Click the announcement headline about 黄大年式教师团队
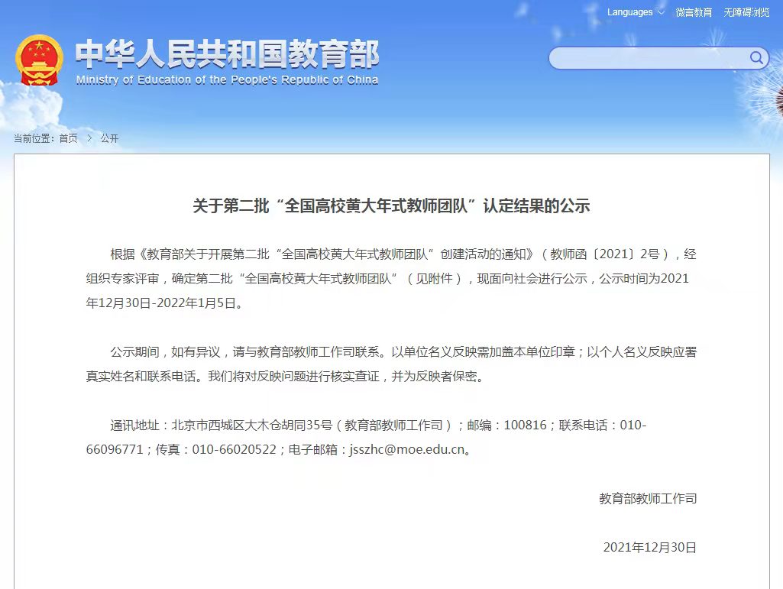The image size is (783, 589). pos(391,206)
